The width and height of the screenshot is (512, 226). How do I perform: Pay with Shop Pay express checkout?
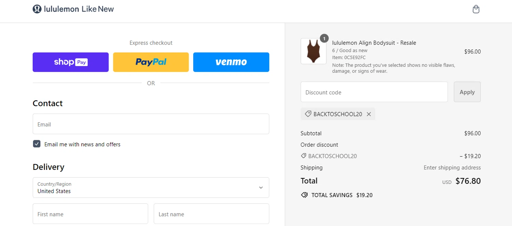(x=71, y=62)
